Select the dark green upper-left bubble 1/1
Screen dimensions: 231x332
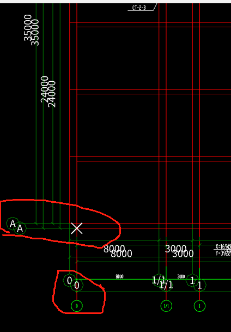[x=158, y=280]
